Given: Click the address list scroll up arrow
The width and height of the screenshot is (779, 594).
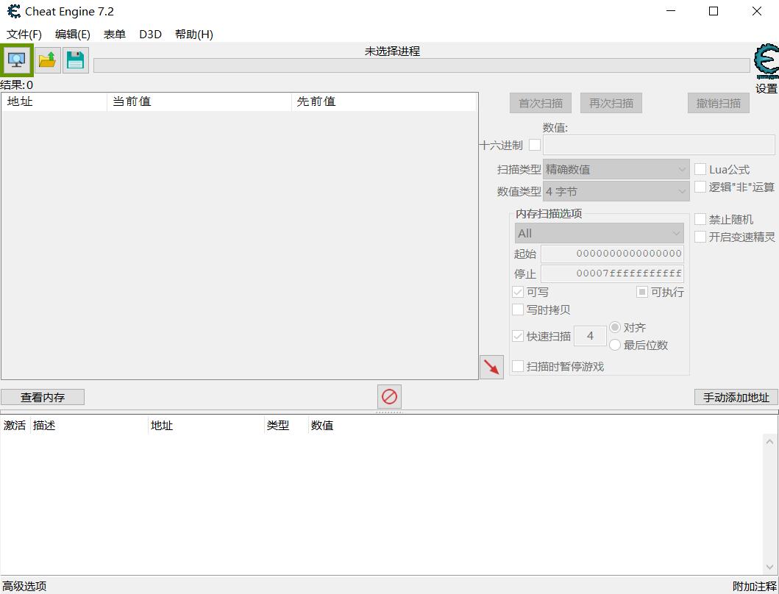Looking at the screenshot, I should click(769, 441).
